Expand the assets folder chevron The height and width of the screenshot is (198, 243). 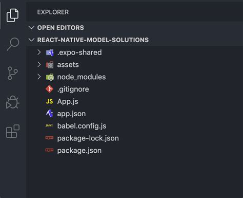click(x=39, y=65)
